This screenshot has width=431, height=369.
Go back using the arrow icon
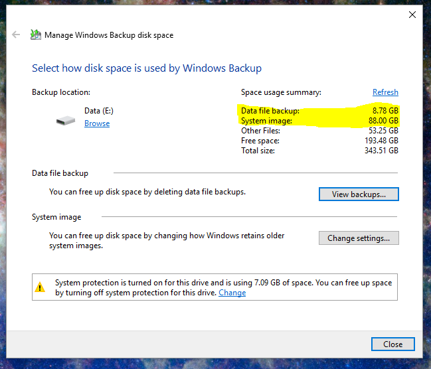[x=16, y=35]
